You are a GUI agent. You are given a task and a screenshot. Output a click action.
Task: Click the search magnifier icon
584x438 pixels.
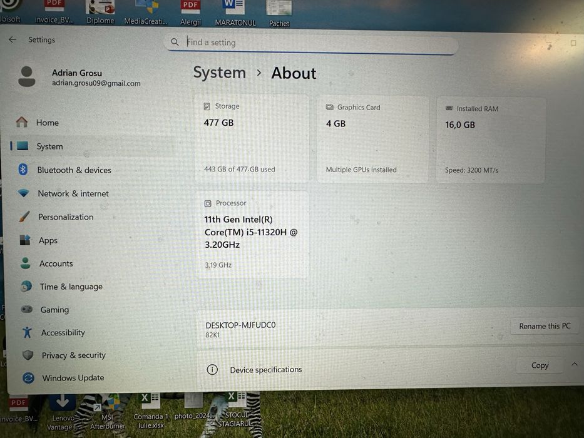175,42
